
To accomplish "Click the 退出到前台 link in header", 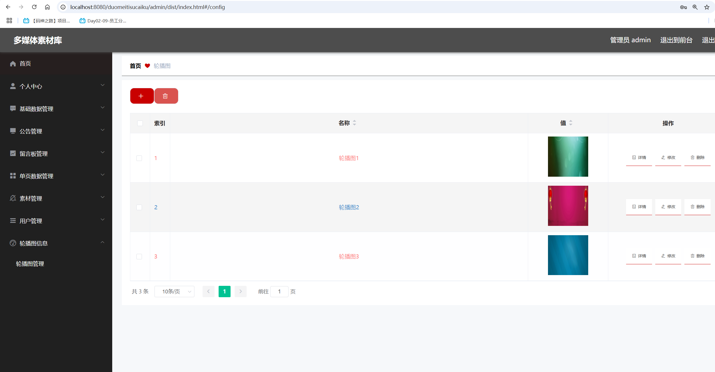I will (x=676, y=40).
